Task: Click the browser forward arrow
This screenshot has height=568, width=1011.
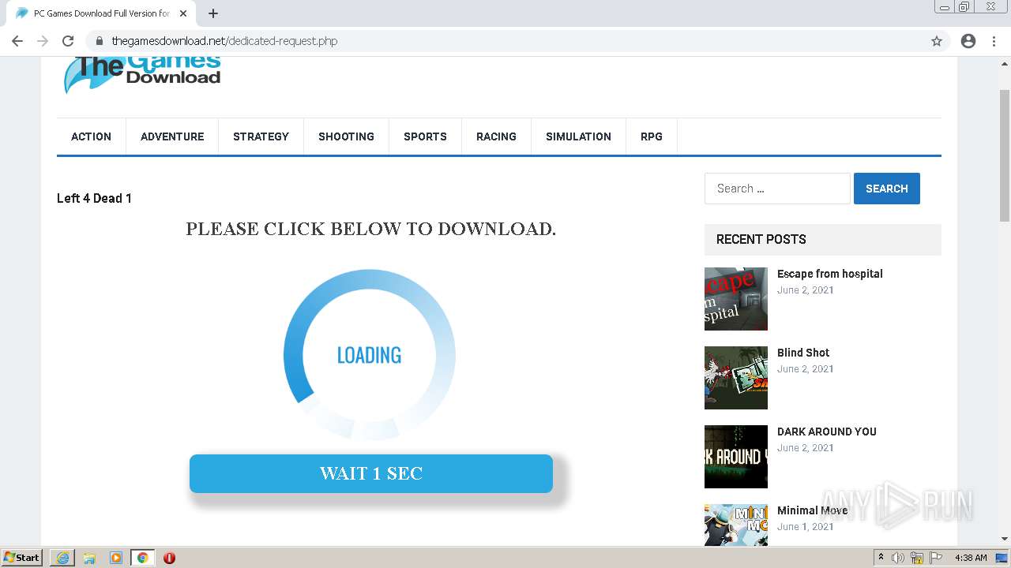Action: 43,41
